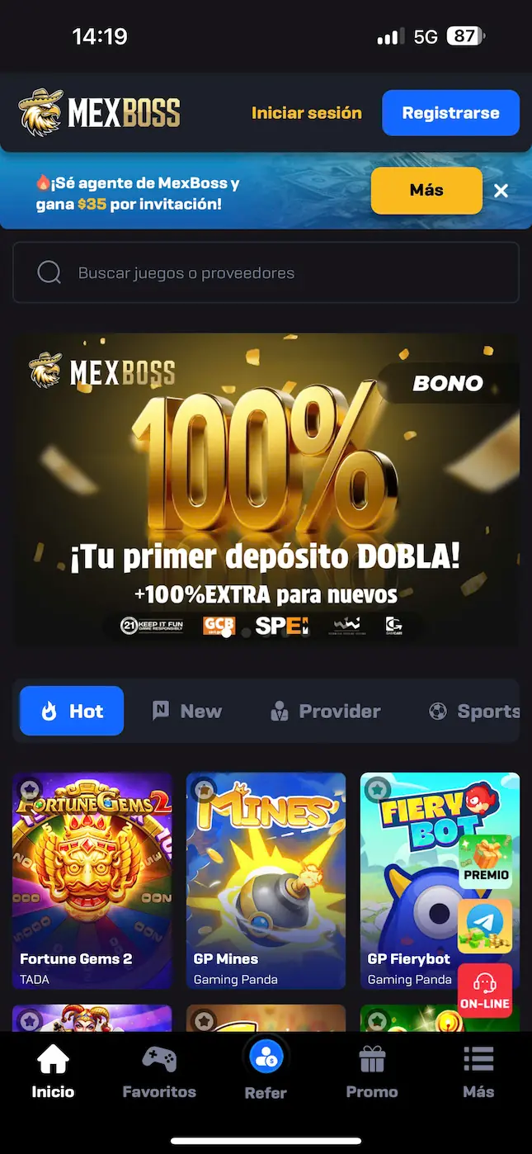532x1154 pixels.
Task: Dismiss the MexBoss agent invitation banner
Action: pos(501,191)
